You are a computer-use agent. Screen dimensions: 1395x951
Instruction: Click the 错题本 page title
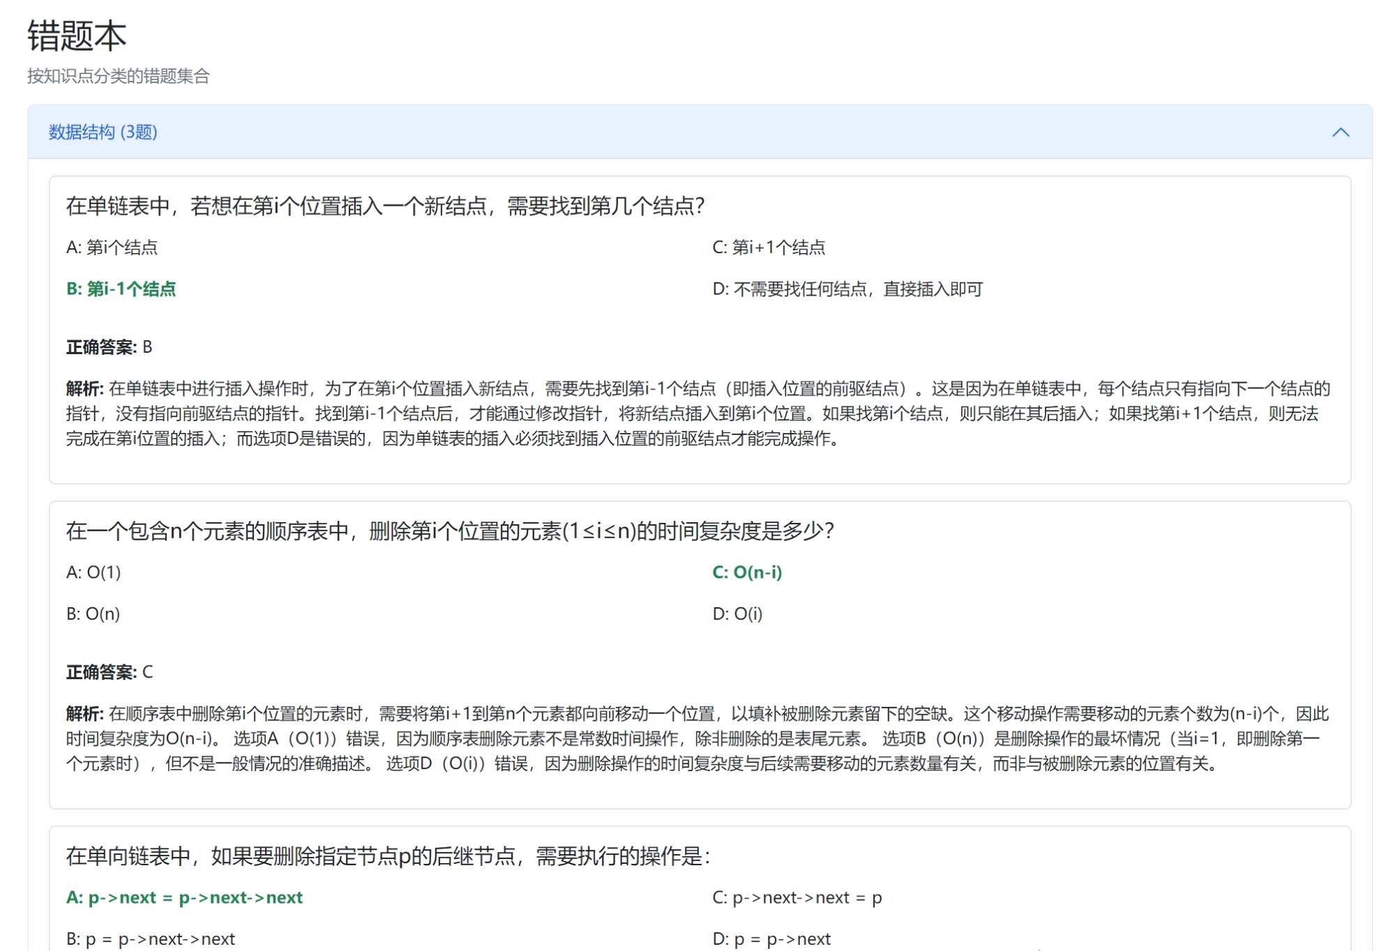point(77,36)
